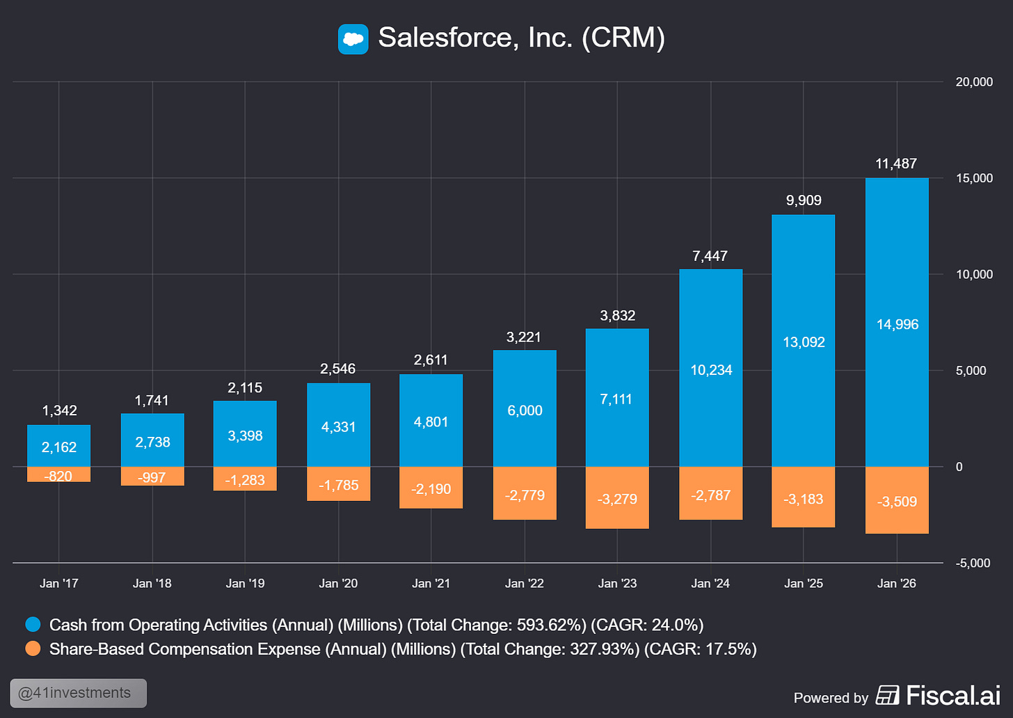Screen dimensions: 1013x718
Task: Click the "2,611" total above Jan '21
Action: pyautogui.click(x=431, y=360)
